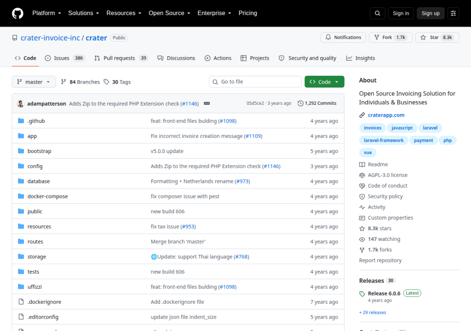
Task: Open the .github folder icon
Action: tap(21, 121)
